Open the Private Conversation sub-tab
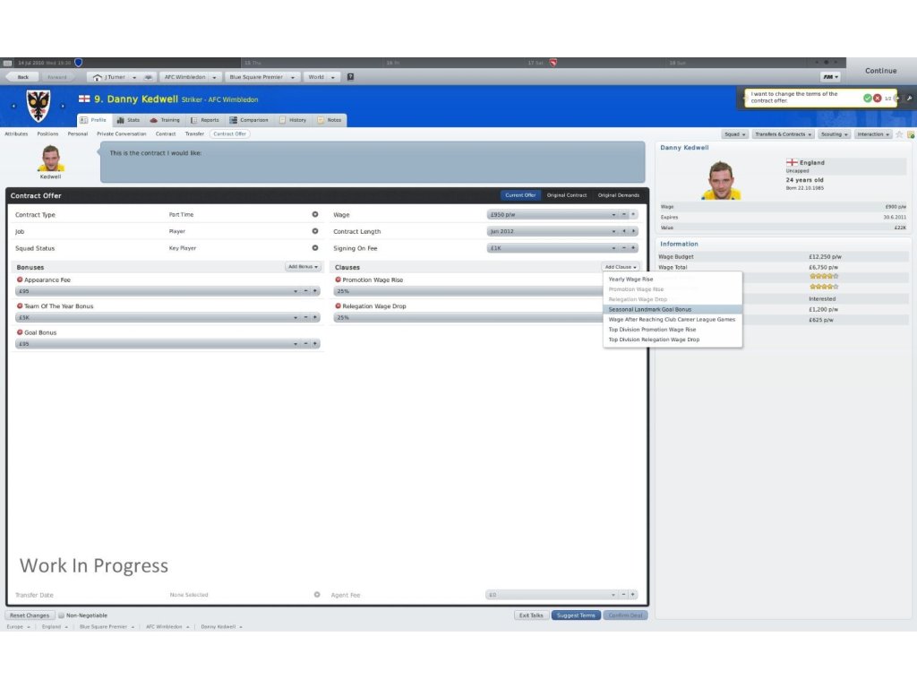 (122, 134)
